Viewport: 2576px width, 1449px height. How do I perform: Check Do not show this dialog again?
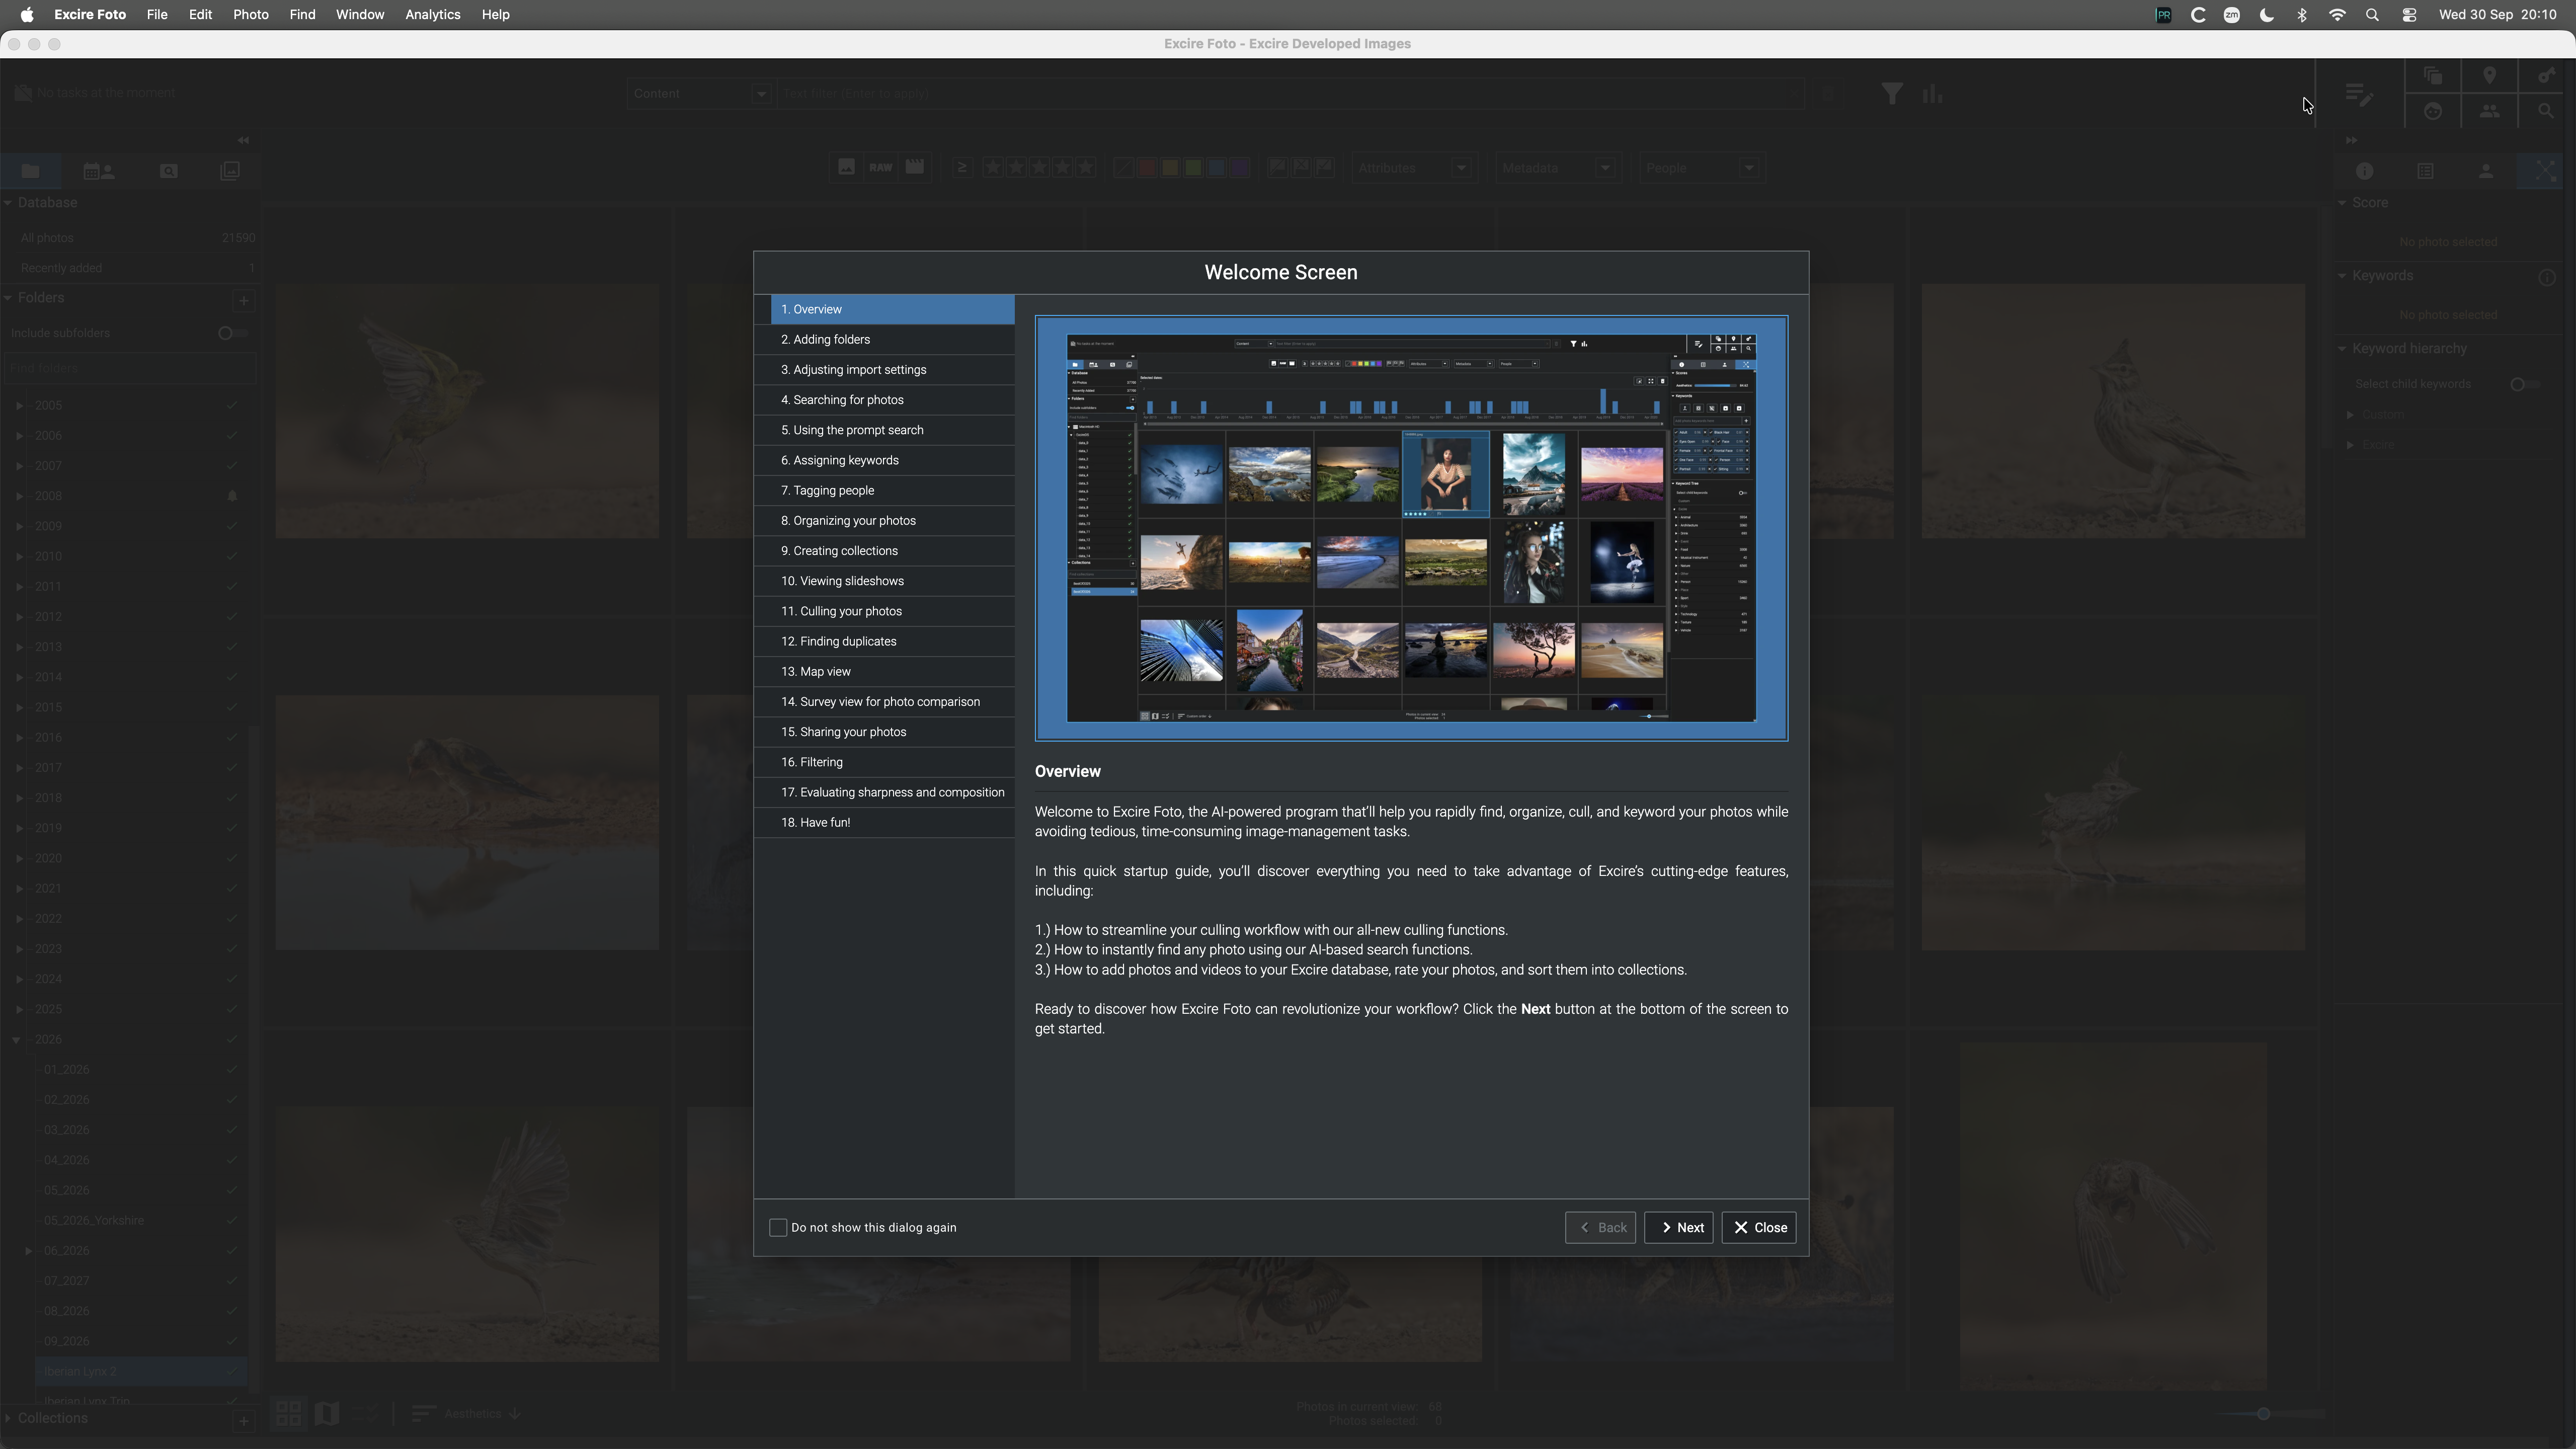coord(778,1227)
